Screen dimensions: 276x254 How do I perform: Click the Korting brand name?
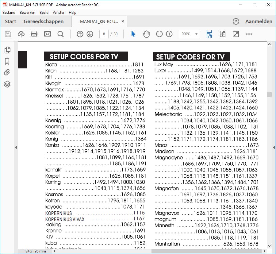coord(53,182)
